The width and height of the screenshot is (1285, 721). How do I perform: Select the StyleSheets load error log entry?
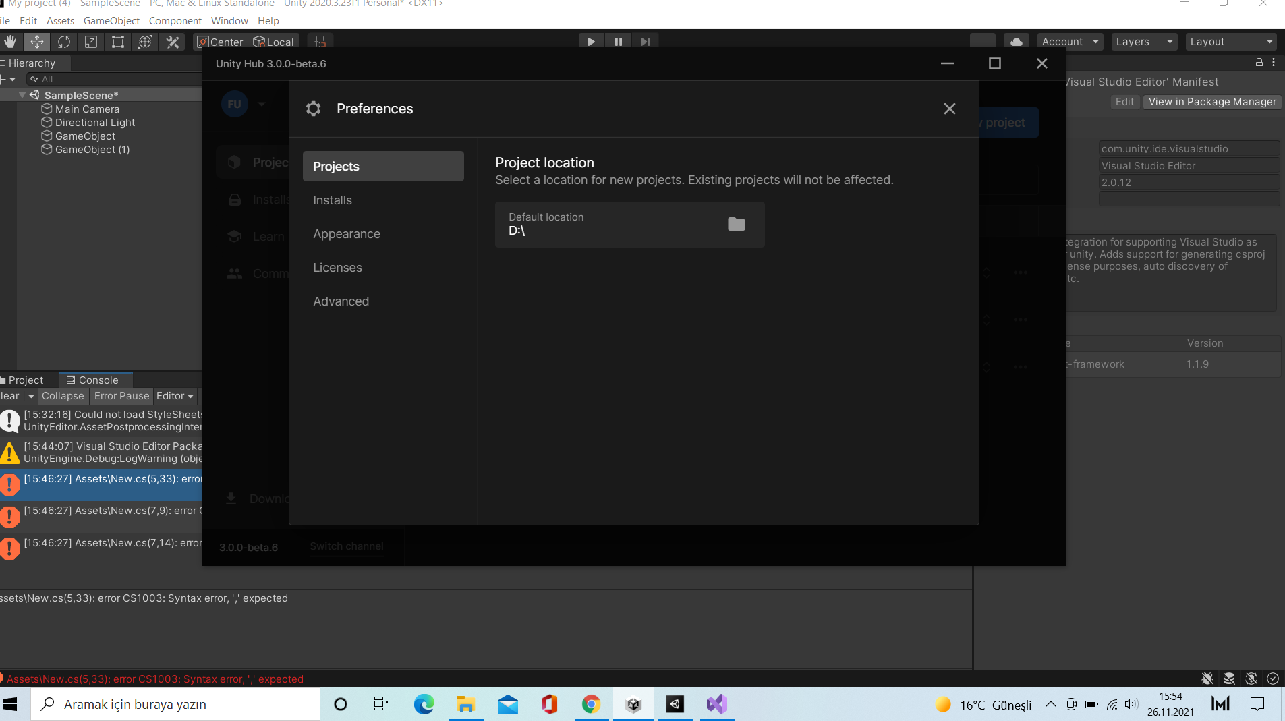(101, 421)
